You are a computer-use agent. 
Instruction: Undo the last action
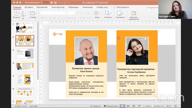pos(59,2)
